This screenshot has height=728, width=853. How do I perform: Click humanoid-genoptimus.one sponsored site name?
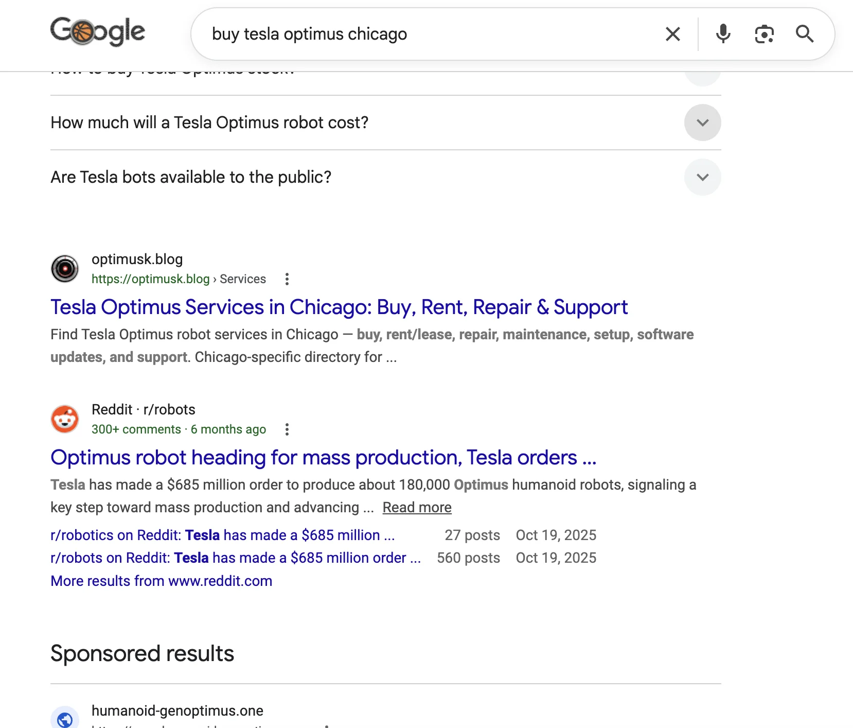pos(177,711)
